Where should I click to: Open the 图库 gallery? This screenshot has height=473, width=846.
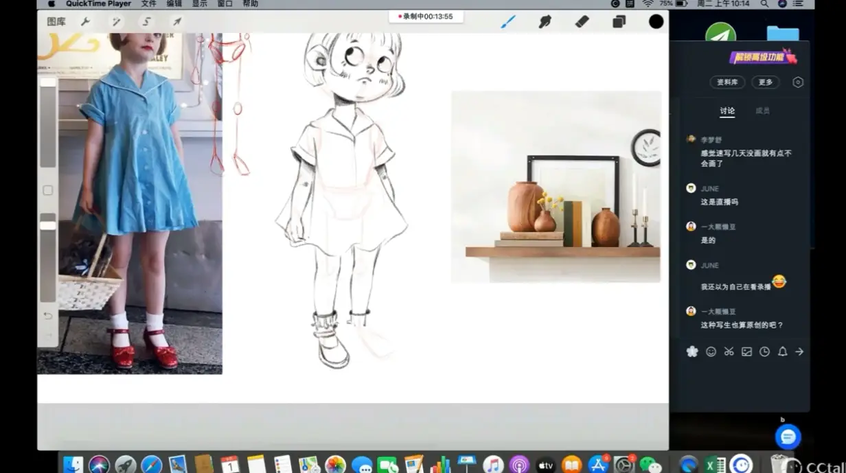click(x=58, y=21)
